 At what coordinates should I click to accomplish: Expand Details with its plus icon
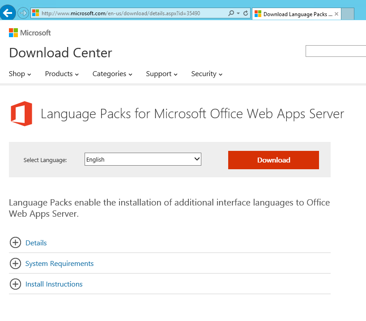coord(15,243)
